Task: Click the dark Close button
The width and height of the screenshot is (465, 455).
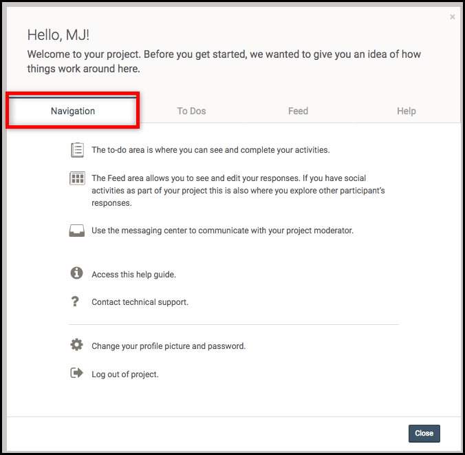Action: pyautogui.click(x=424, y=434)
